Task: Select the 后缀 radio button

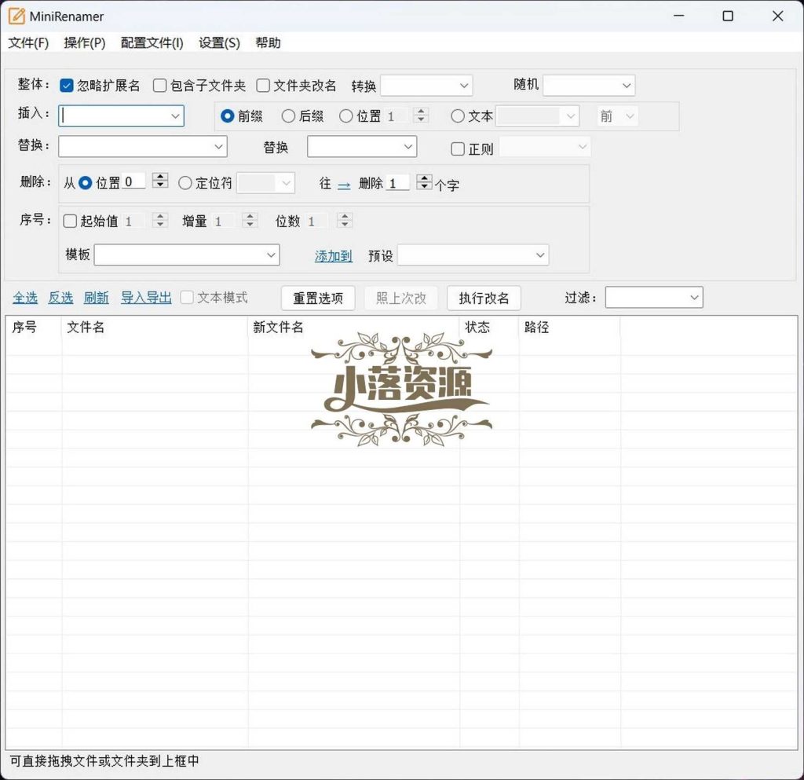Action: [x=288, y=116]
